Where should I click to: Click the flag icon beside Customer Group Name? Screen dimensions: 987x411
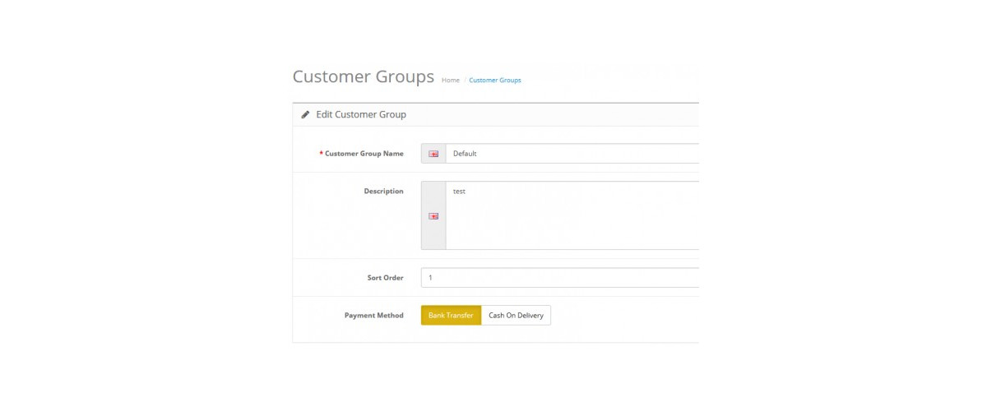click(x=433, y=154)
